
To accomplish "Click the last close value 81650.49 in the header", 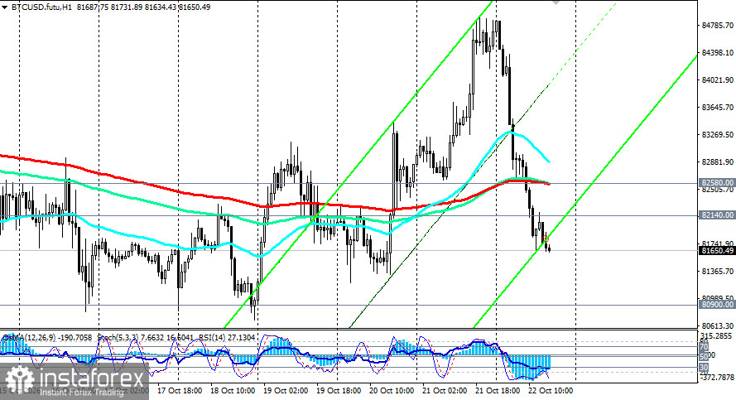I will pyautogui.click(x=195, y=7).
